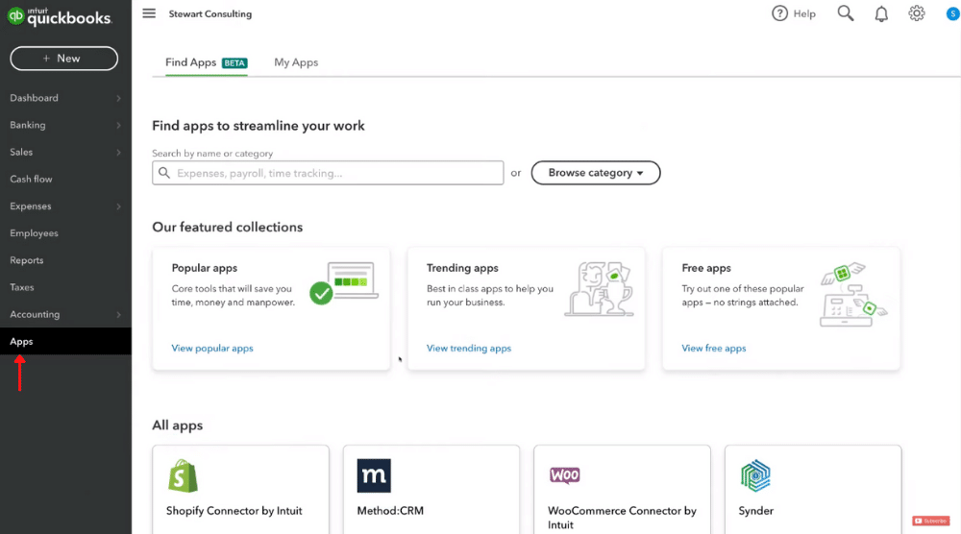
Task: Open Expenses in sidebar
Action: (31, 206)
